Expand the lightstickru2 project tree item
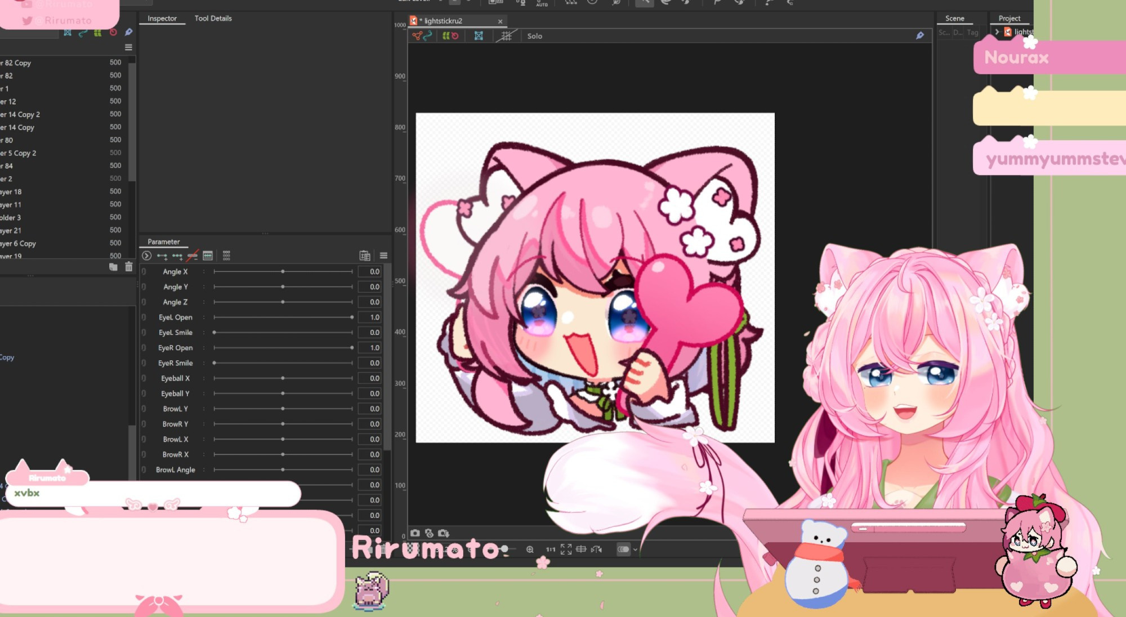 997,32
